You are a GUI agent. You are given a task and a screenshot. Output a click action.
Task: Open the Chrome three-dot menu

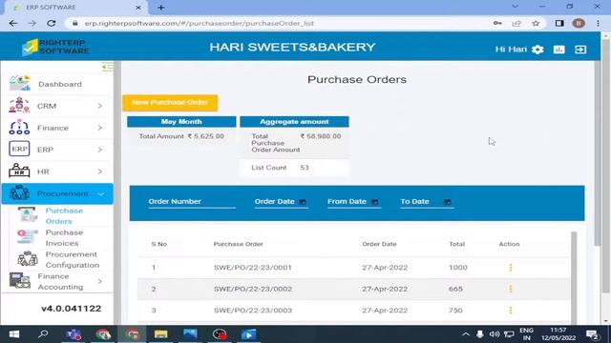(x=599, y=23)
